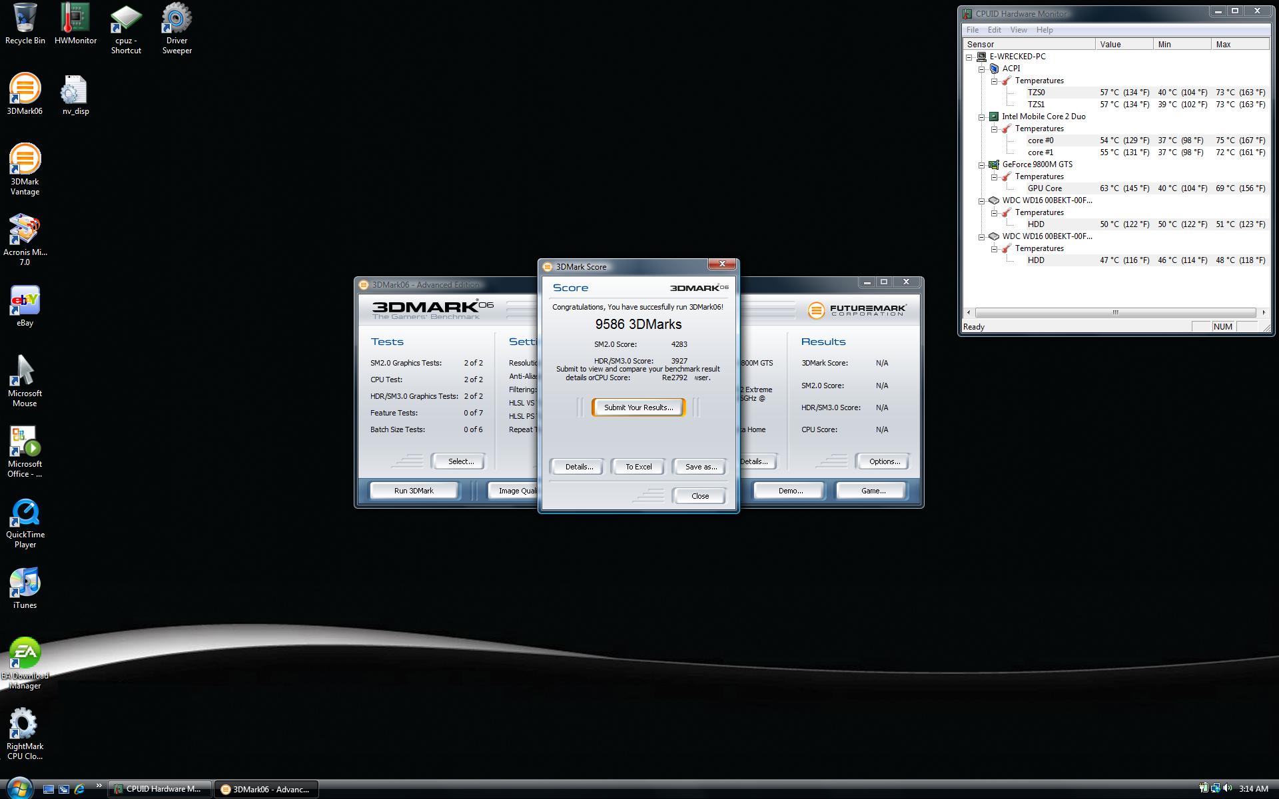The width and height of the screenshot is (1279, 799).
Task: Collapse the ACPI tree node
Action: (x=982, y=69)
